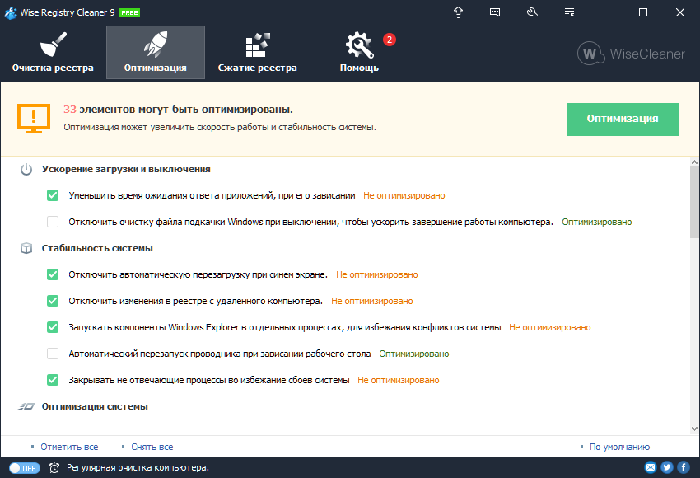Check Отключить очистку файла подкачки Windows checkbox
The image size is (700, 478).
53,222
